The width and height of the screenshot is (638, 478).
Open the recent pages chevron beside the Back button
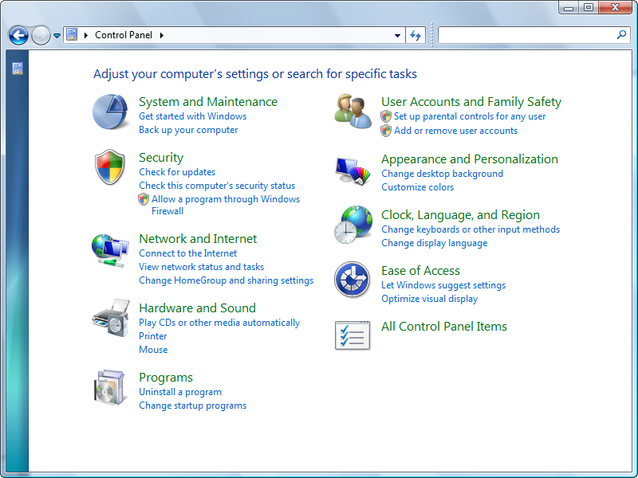56,35
